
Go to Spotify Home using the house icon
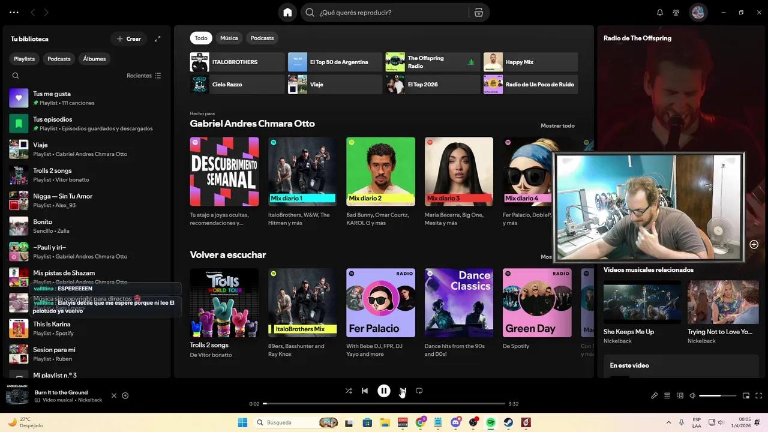tap(287, 13)
